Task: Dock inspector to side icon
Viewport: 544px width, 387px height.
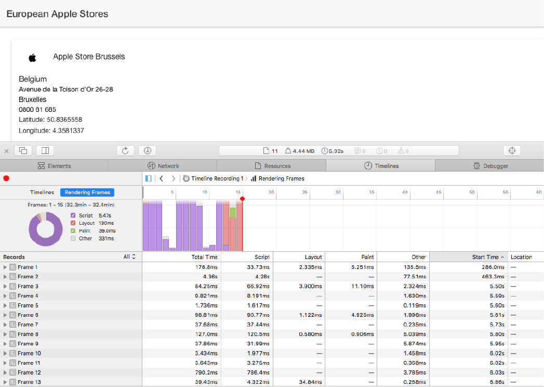Action: tap(45, 150)
